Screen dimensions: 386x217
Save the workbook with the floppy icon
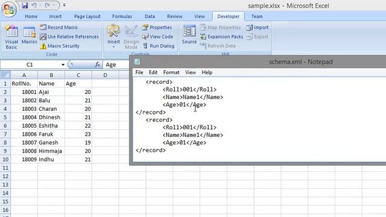coord(25,5)
